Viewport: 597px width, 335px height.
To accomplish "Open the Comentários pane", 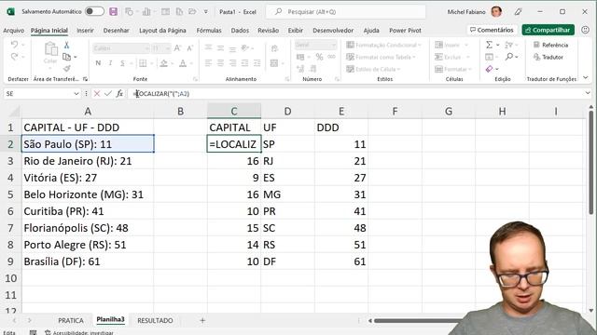I will [x=492, y=30].
